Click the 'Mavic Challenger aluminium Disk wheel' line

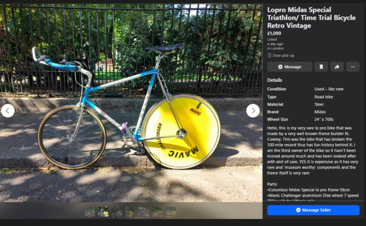[313, 195]
